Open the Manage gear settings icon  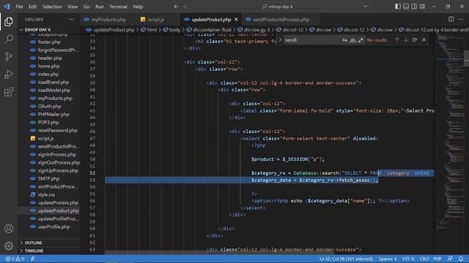[9, 245]
